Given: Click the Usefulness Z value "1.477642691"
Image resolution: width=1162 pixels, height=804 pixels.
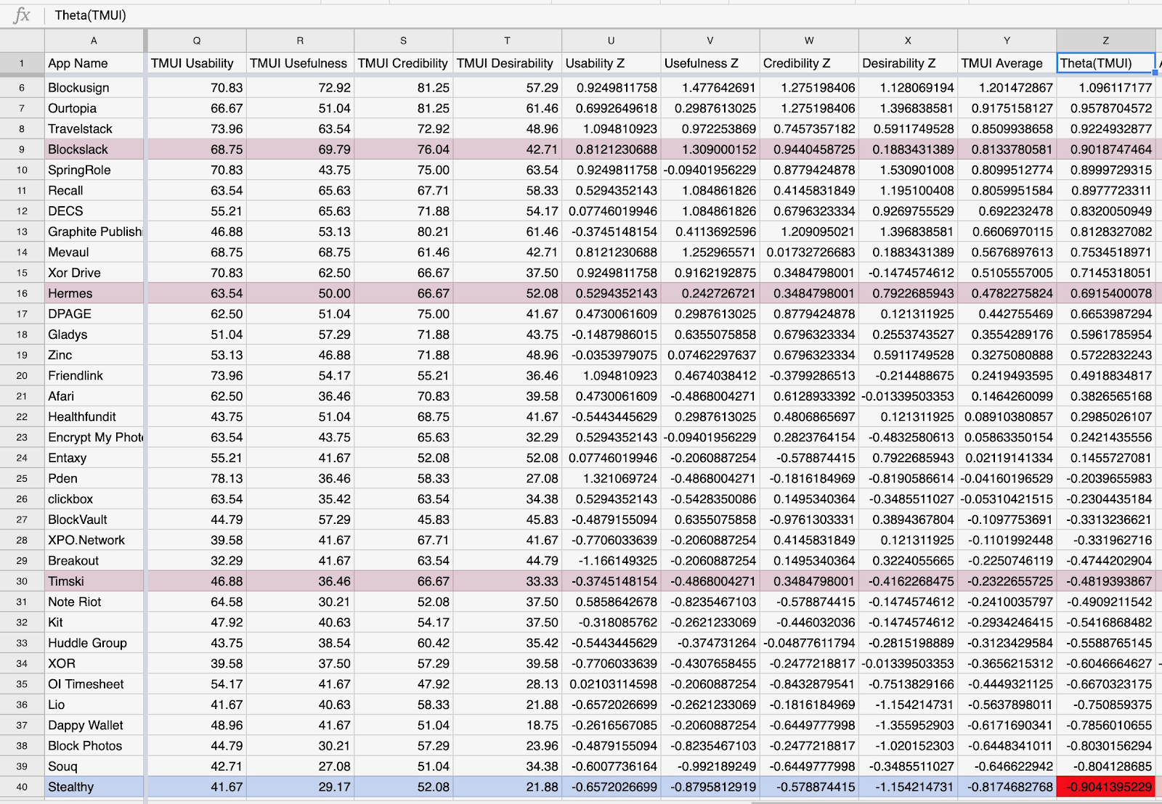Looking at the screenshot, I should (x=710, y=88).
